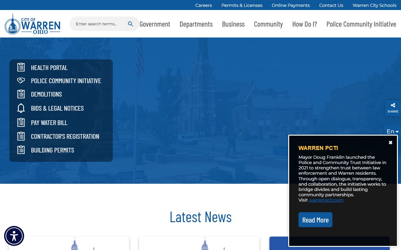Click the search magnifier icon
The image size is (401, 250).
pyautogui.click(x=131, y=24)
